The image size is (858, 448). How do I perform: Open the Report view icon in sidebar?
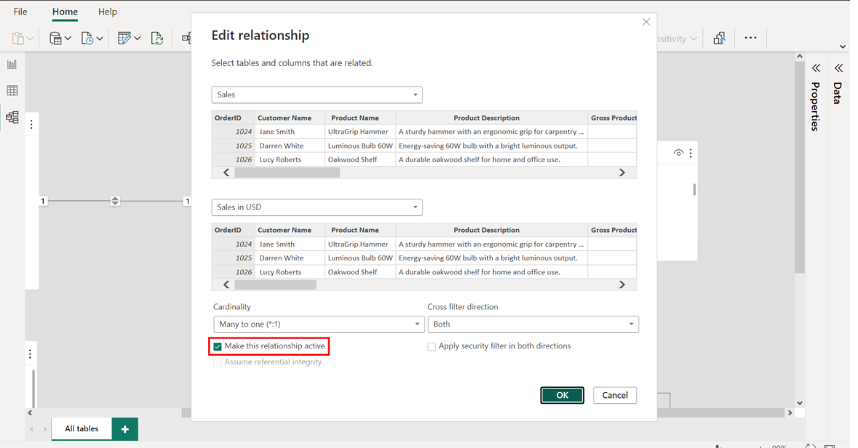click(x=12, y=65)
